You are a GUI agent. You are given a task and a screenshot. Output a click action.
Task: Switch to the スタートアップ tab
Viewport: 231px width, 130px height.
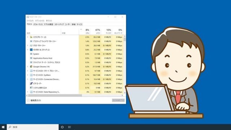pyautogui.click(x=59, y=24)
